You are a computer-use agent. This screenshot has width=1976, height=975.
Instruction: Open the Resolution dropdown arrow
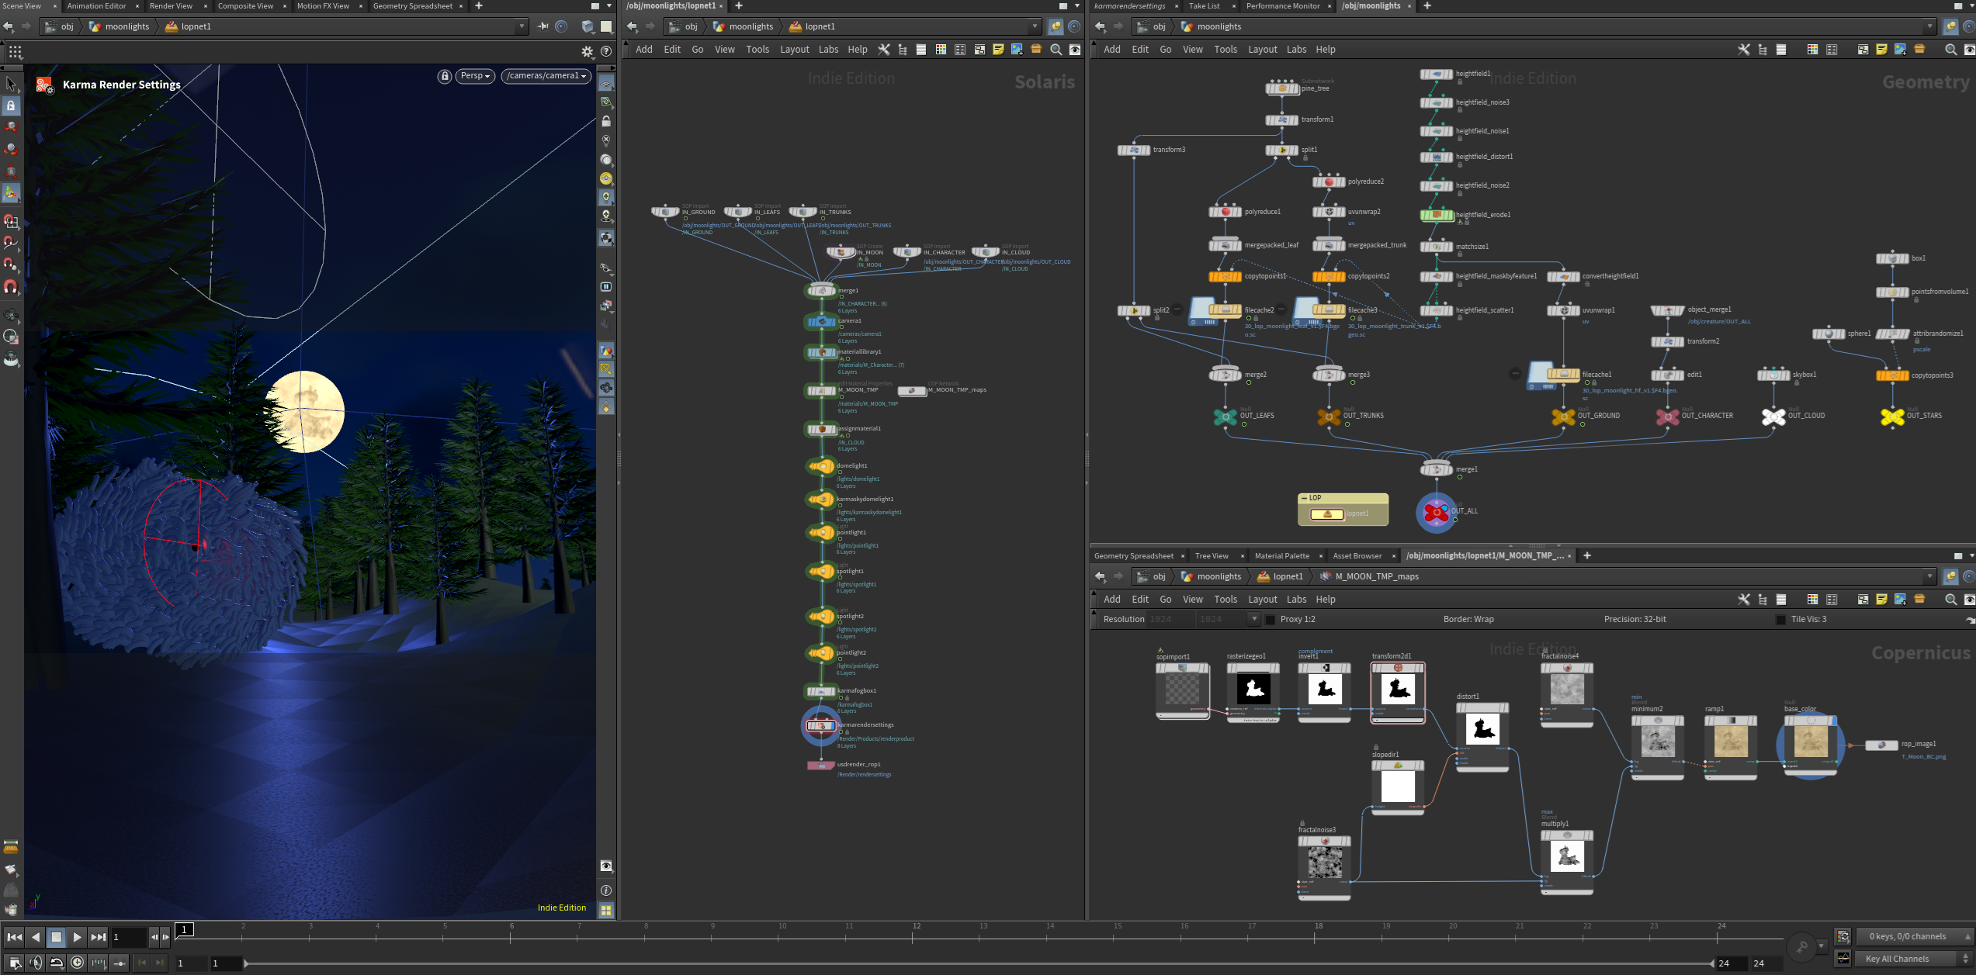(1253, 619)
